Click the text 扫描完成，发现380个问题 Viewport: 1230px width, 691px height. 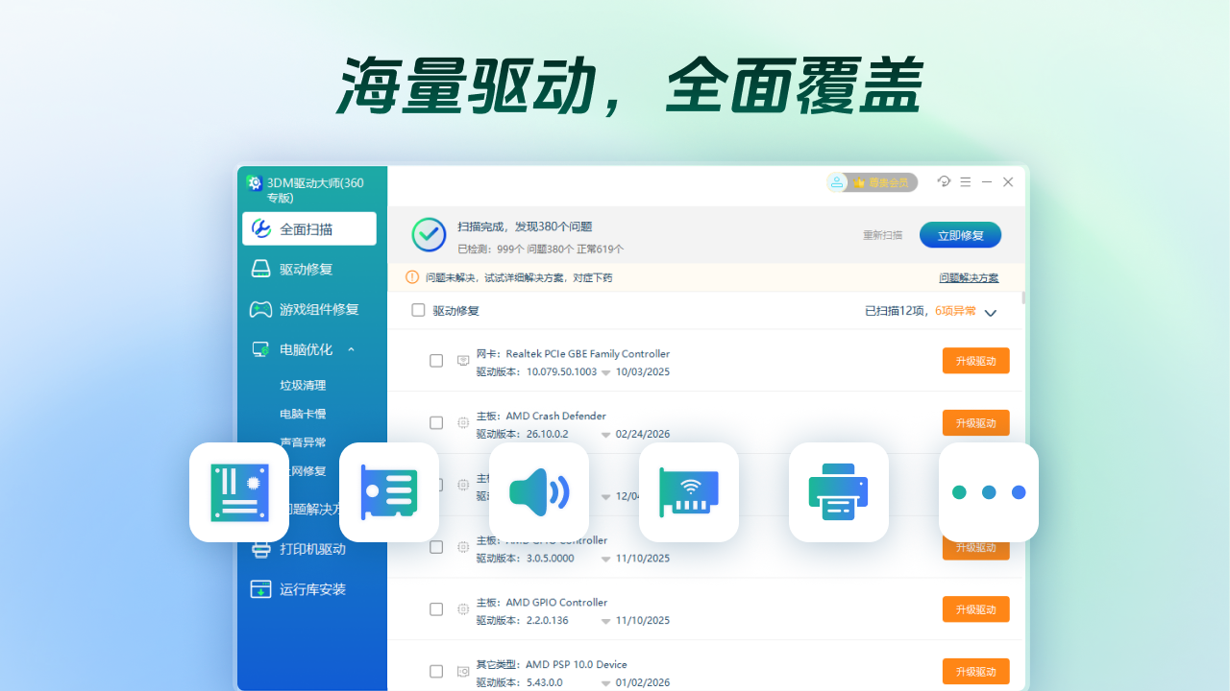525,226
